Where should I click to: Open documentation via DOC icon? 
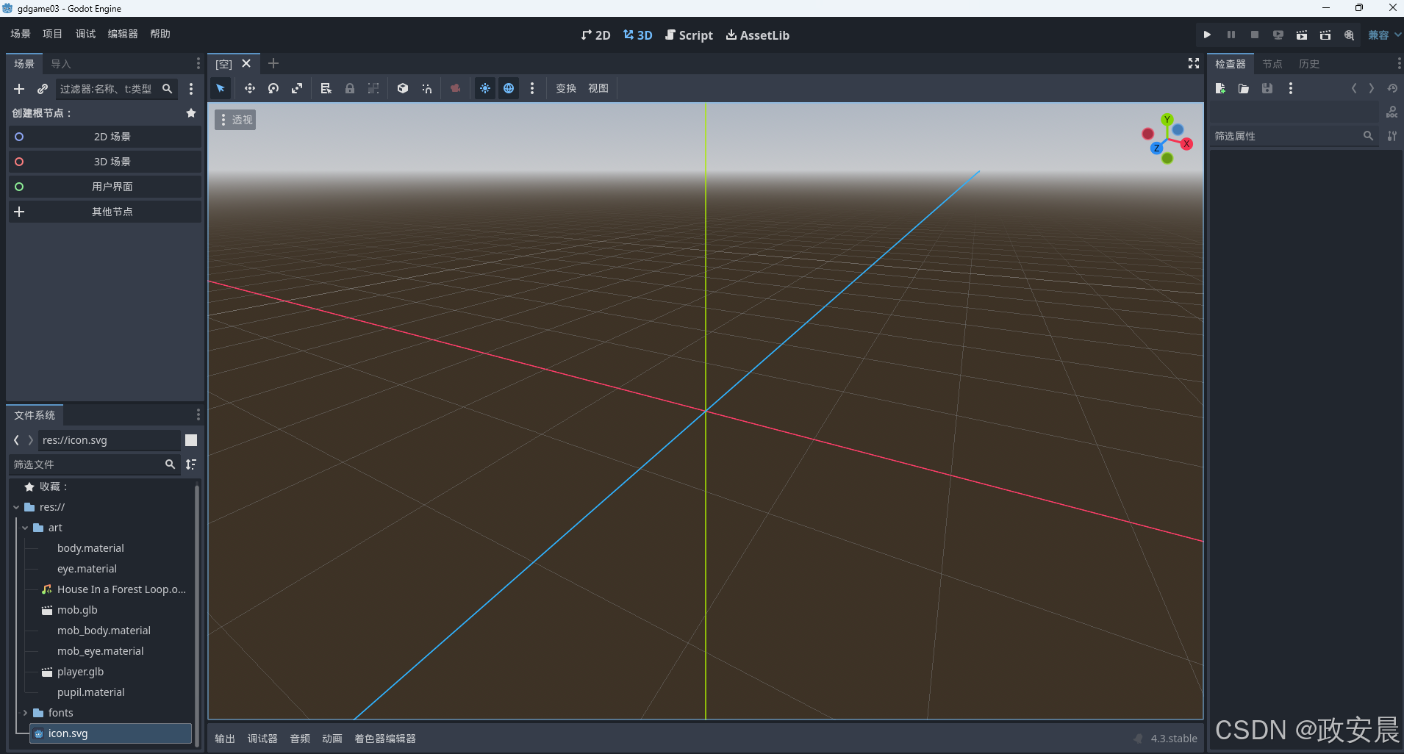coord(1392,112)
